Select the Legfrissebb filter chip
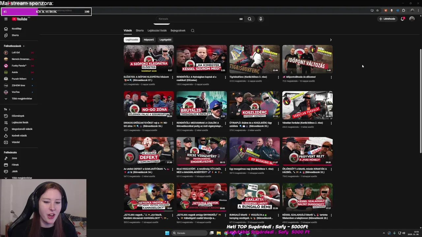This screenshot has height=237, width=422. point(132,40)
